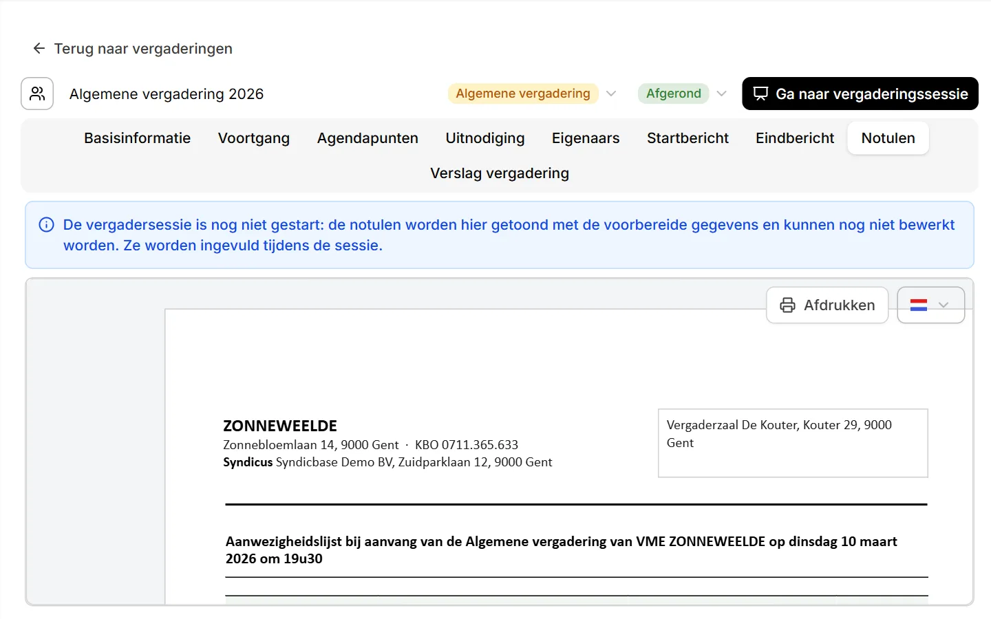Click the Algemene vergadering 2026 title

point(167,94)
